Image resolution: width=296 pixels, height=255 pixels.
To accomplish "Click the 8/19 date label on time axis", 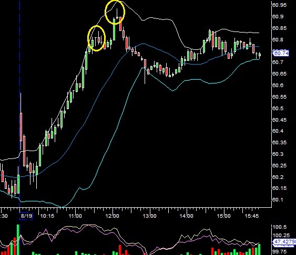I will 26,216.
